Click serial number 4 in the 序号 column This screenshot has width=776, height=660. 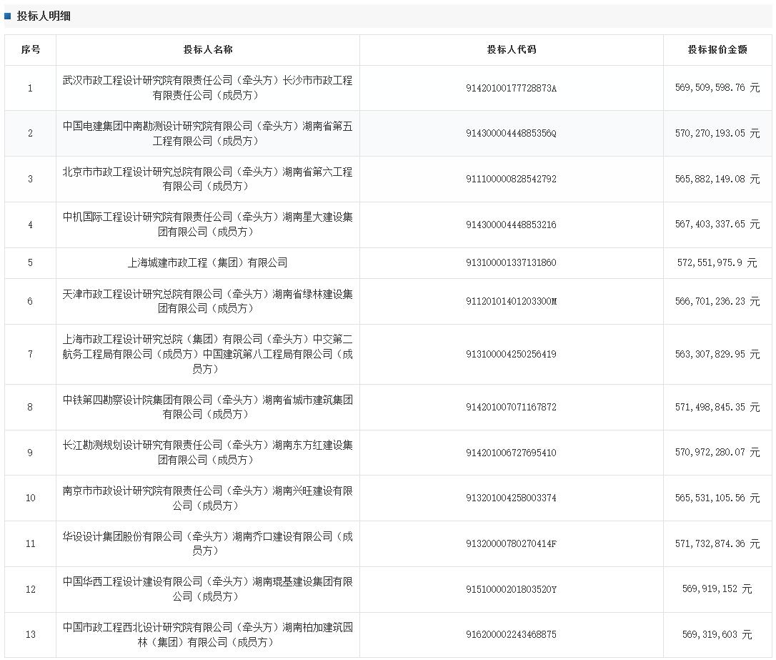pos(30,225)
